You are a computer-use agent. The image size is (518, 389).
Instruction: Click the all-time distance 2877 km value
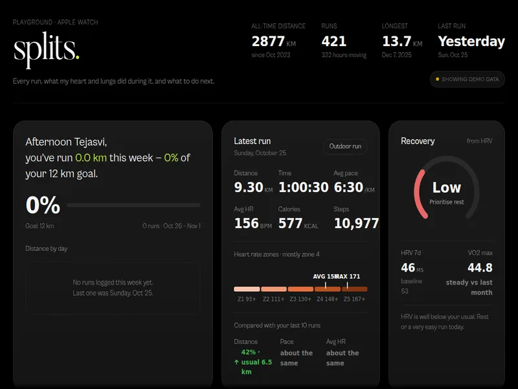pos(273,41)
